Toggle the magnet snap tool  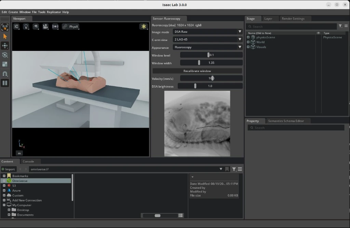5,73
